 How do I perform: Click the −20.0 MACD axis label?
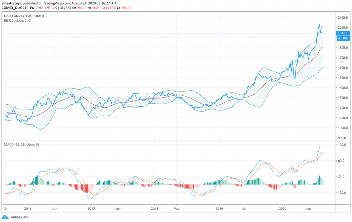[342, 192]
